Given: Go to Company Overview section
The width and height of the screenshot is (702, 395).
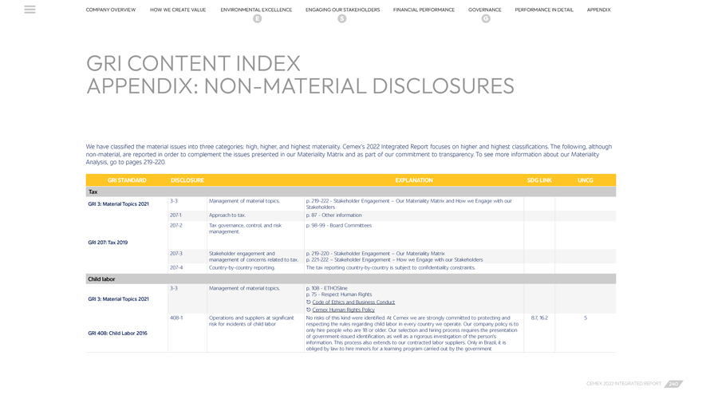Looking at the screenshot, I should [x=111, y=10].
